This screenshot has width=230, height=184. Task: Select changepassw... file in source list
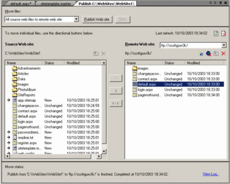[27, 106]
